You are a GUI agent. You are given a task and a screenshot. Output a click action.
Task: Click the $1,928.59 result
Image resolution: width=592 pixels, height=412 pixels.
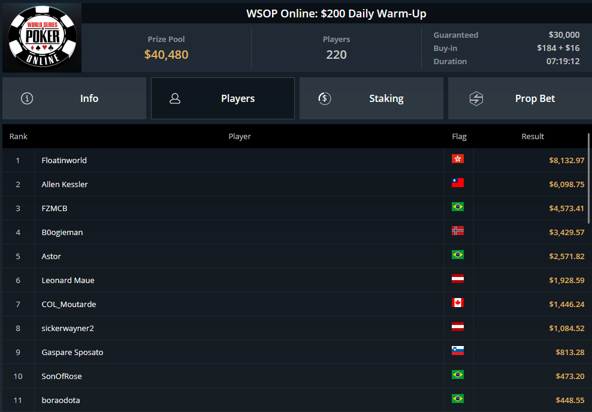567,281
